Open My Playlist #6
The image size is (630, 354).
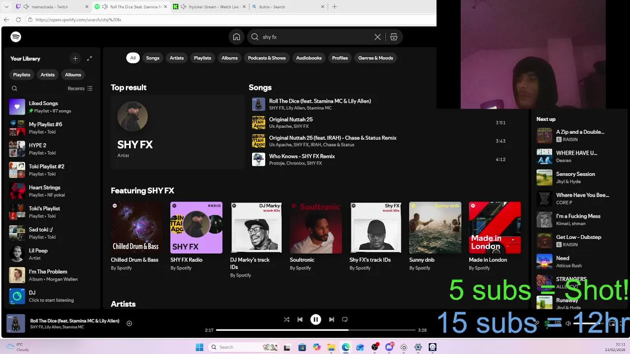[51, 128]
